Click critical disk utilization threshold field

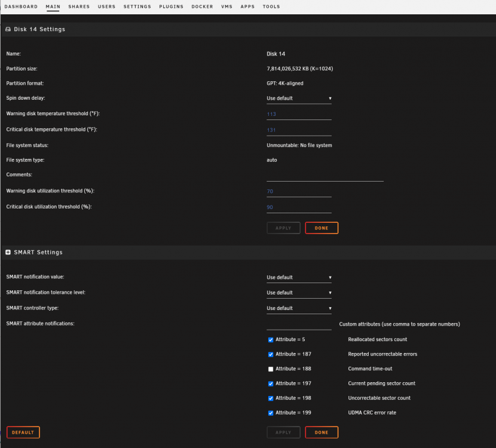pyautogui.click(x=299, y=207)
